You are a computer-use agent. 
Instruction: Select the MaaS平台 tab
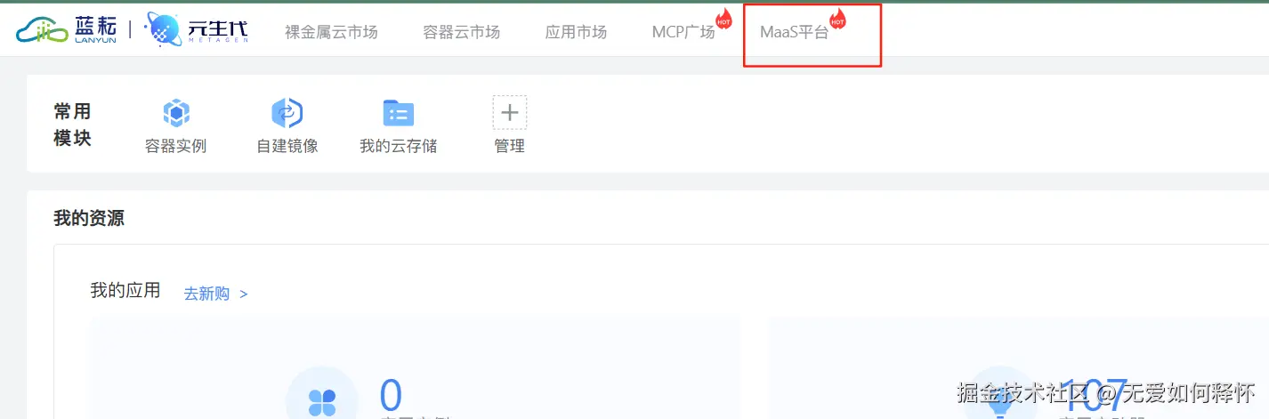click(795, 32)
